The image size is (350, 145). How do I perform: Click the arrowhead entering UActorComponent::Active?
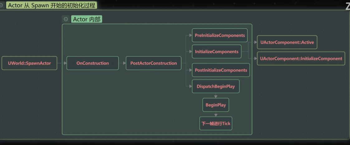(x=255, y=42)
